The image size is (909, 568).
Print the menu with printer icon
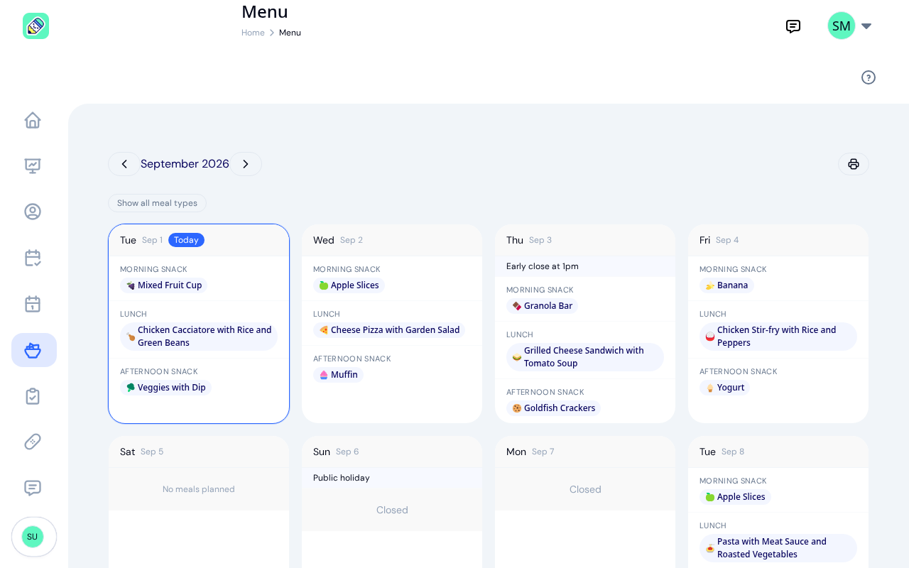854,164
